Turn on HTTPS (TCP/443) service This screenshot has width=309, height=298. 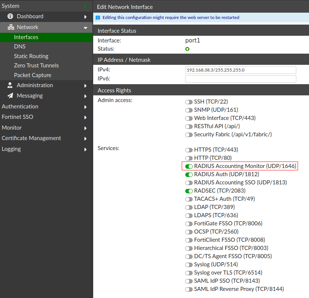click(x=189, y=149)
